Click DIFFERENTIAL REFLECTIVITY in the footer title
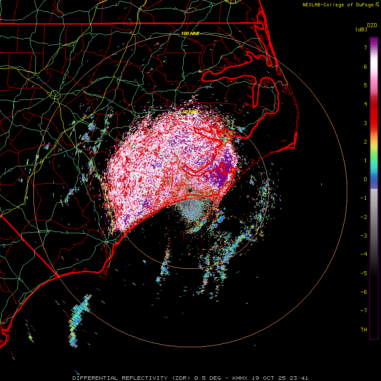The height and width of the screenshot is (381, 381). [120, 378]
